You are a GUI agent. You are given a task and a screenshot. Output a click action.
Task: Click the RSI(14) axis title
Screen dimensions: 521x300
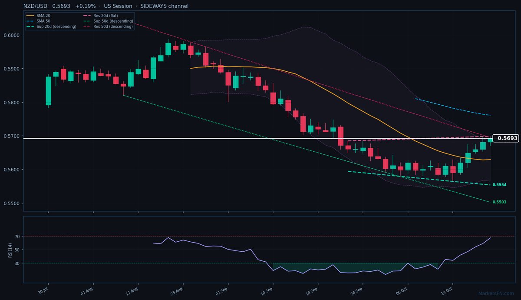pos(10,250)
